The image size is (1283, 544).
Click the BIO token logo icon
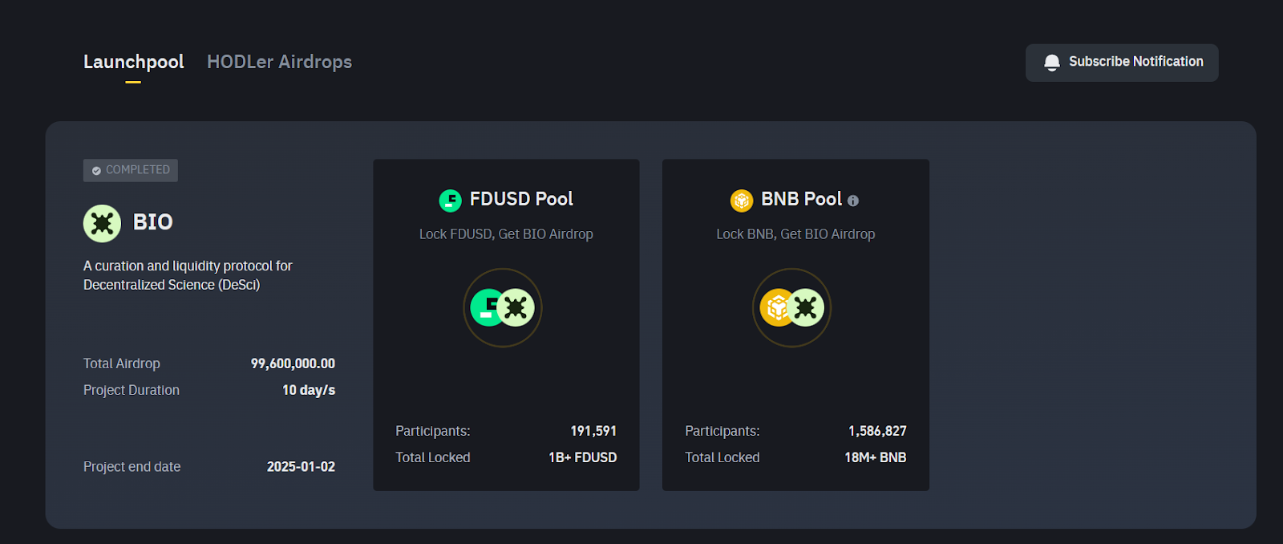click(x=101, y=223)
